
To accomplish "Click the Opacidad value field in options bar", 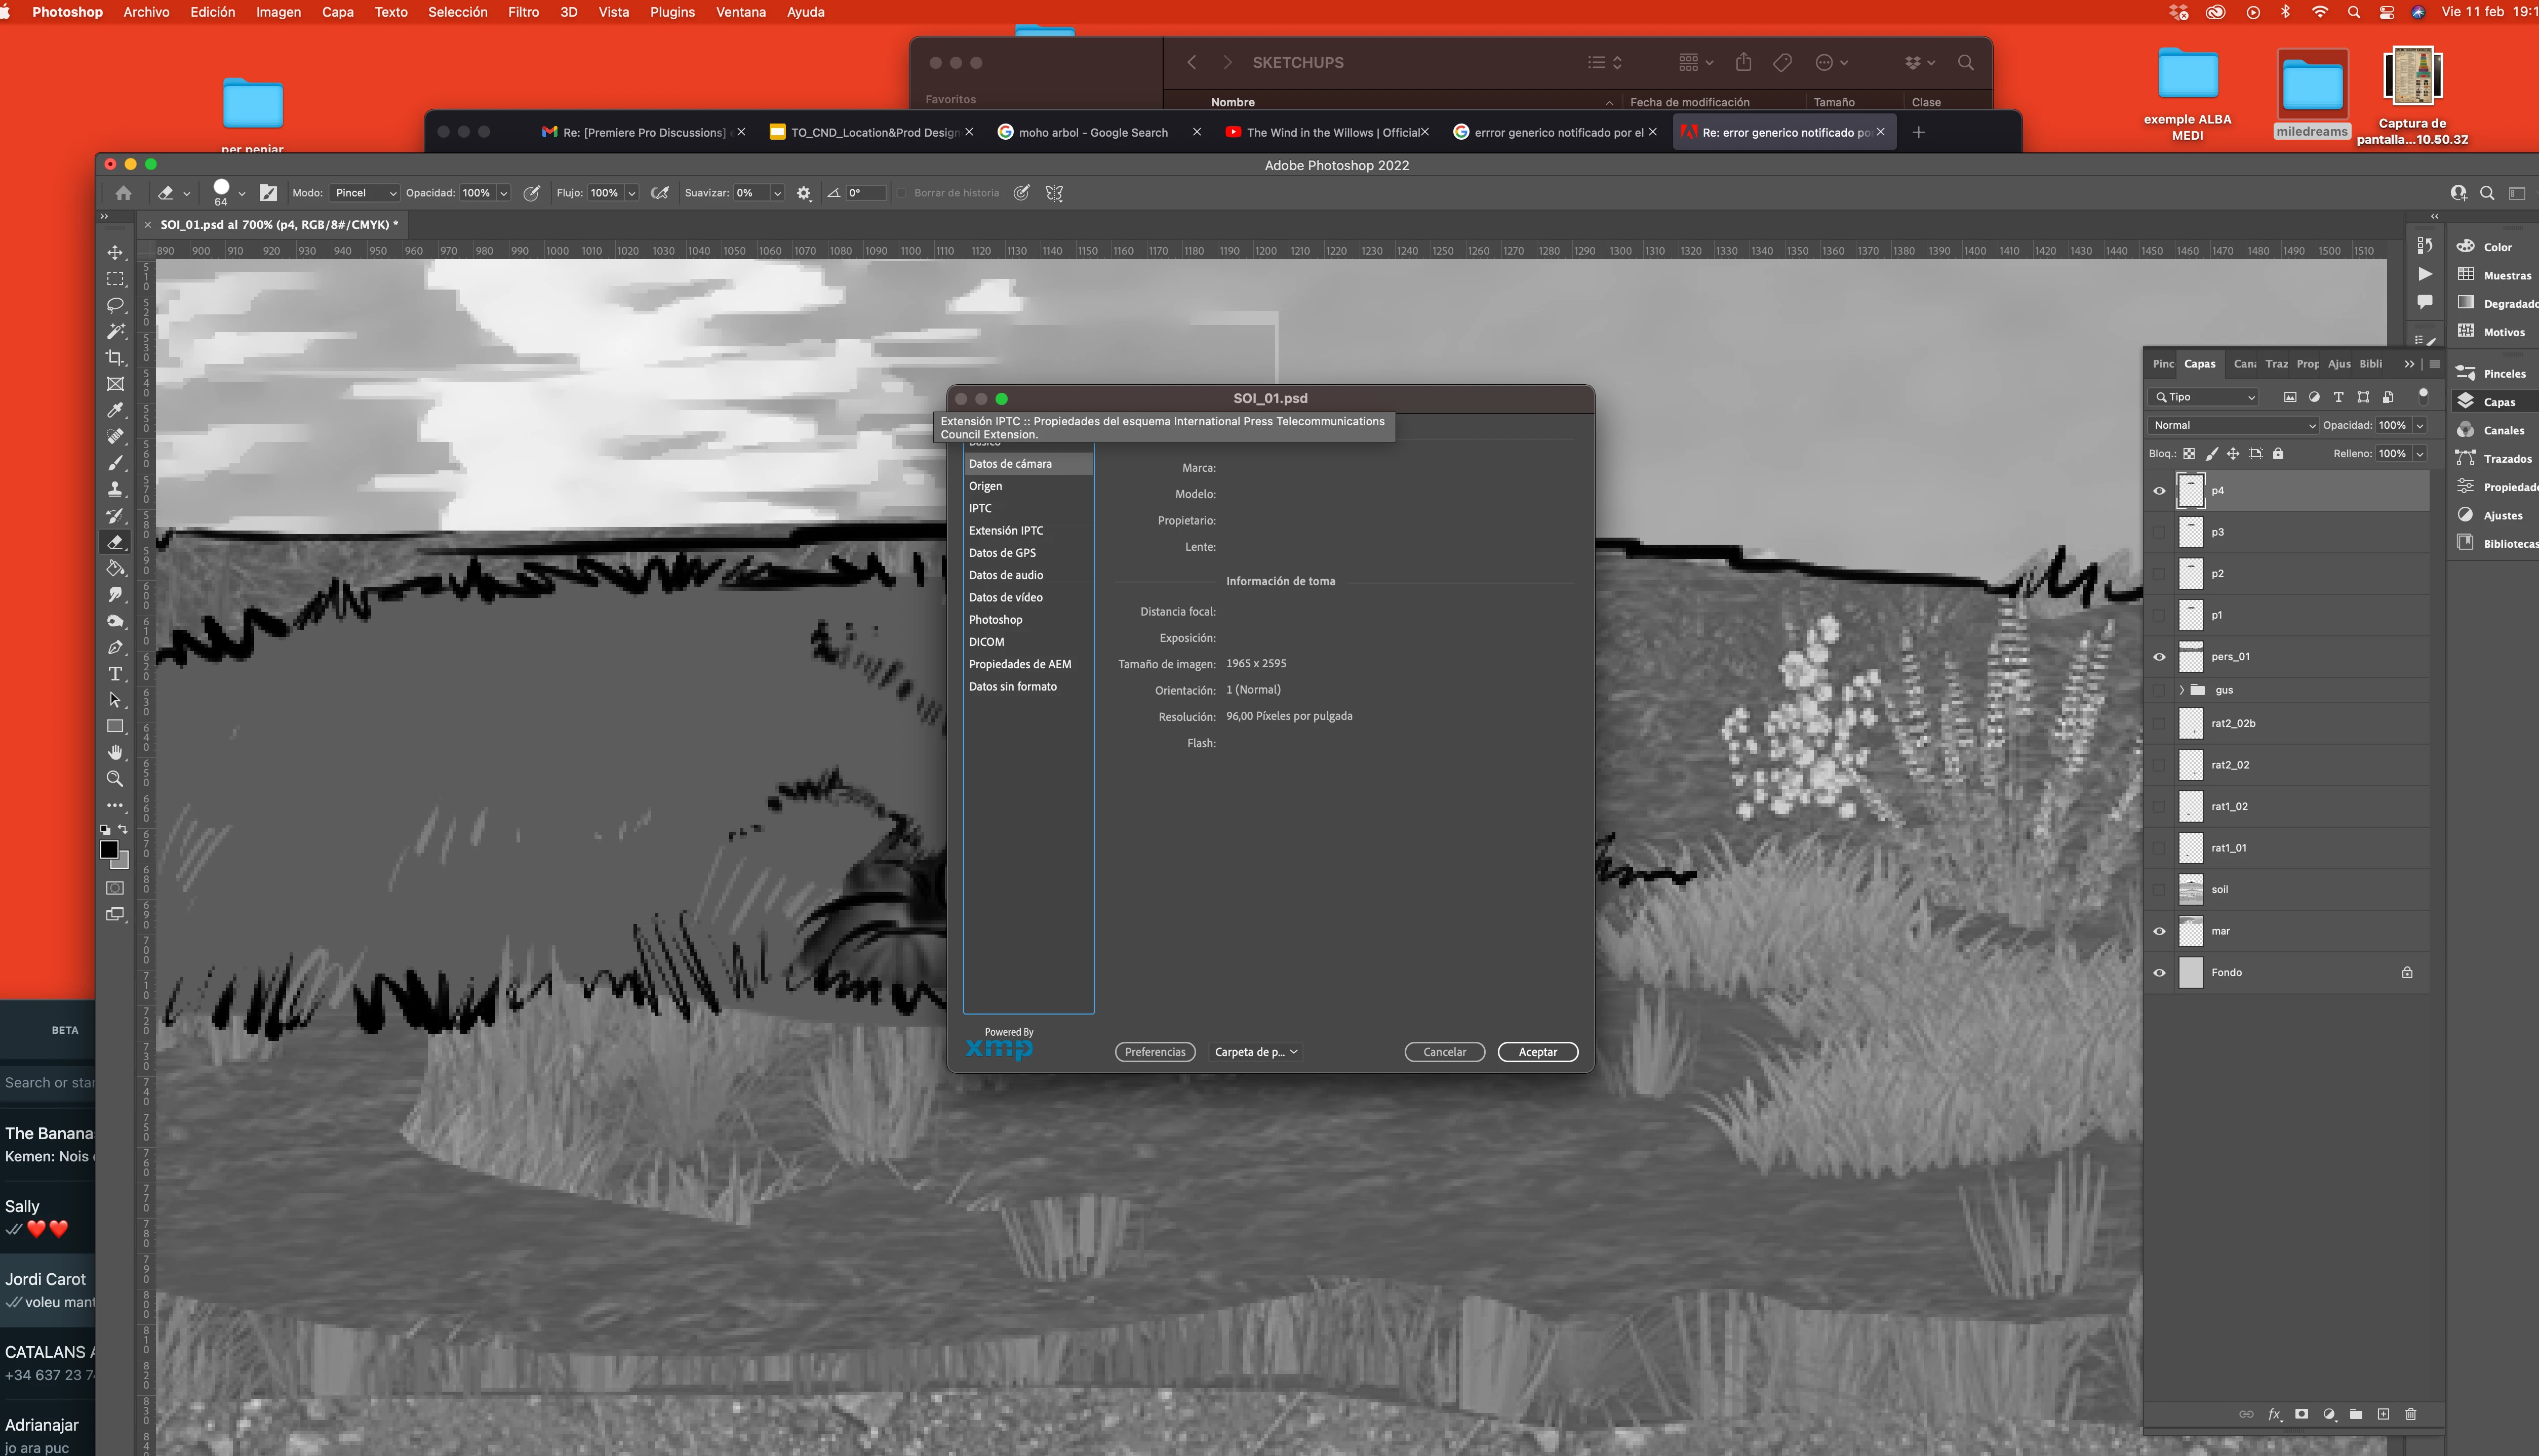I will [x=477, y=193].
